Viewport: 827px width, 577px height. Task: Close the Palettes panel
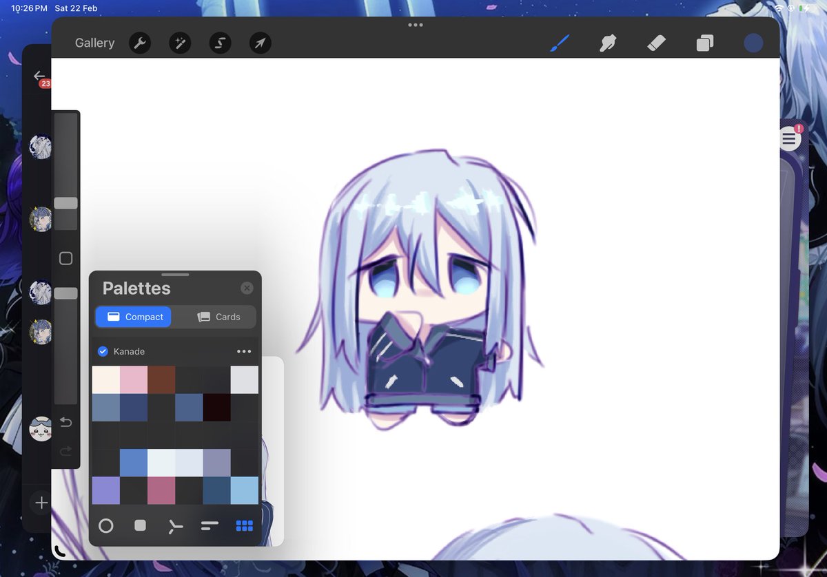pyautogui.click(x=247, y=288)
